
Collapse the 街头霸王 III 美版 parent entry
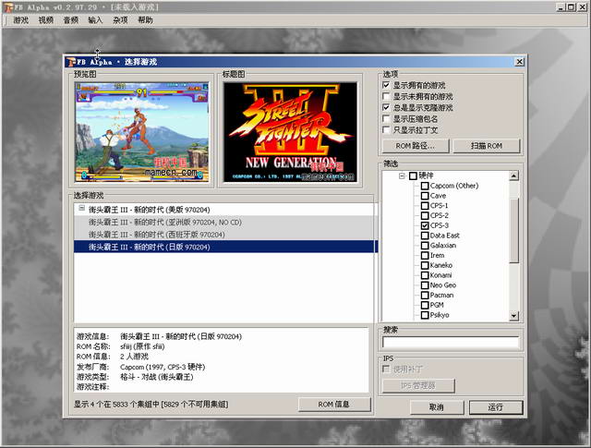click(82, 209)
